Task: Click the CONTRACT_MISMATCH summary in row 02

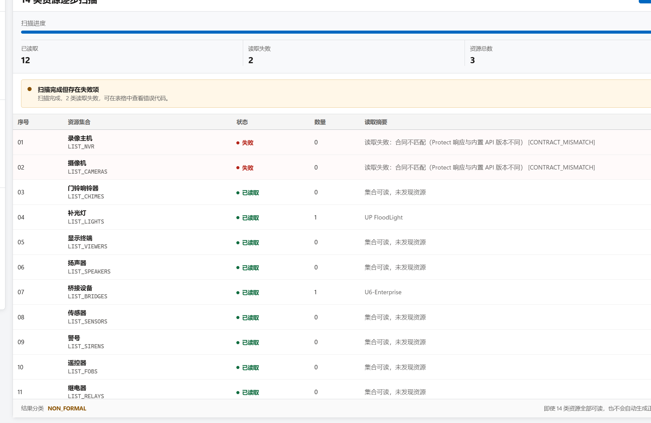Action: click(480, 168)
